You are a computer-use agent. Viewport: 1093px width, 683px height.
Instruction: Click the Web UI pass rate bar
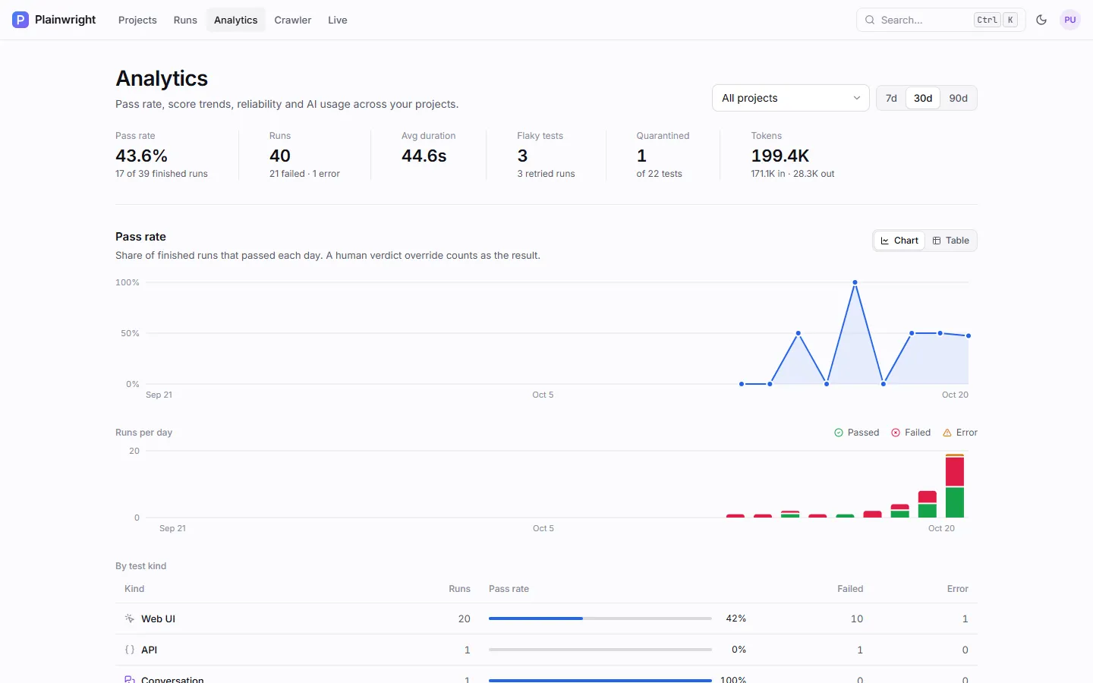tap(600, 618)
